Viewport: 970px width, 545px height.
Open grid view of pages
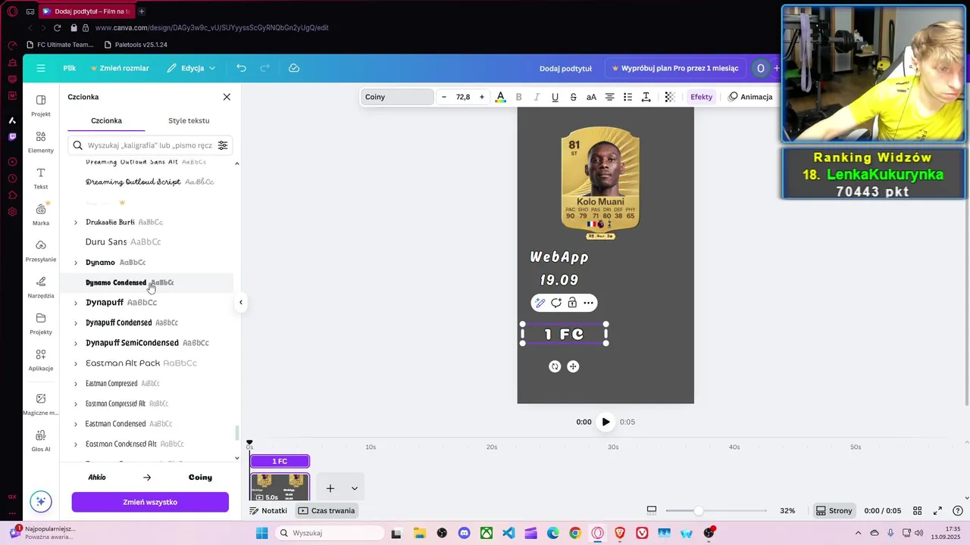(x=918, y=511)
